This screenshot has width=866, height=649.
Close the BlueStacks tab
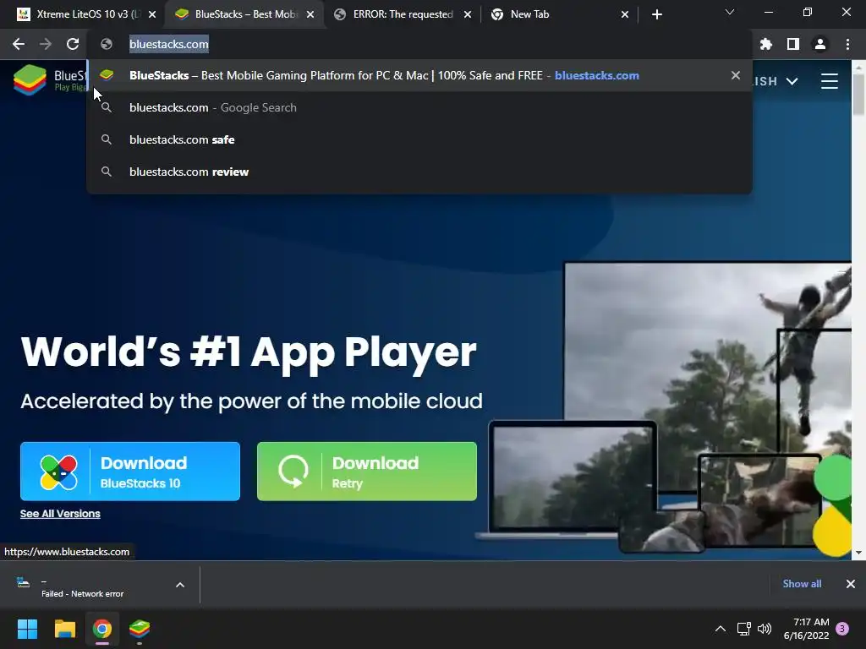point(310,14)
